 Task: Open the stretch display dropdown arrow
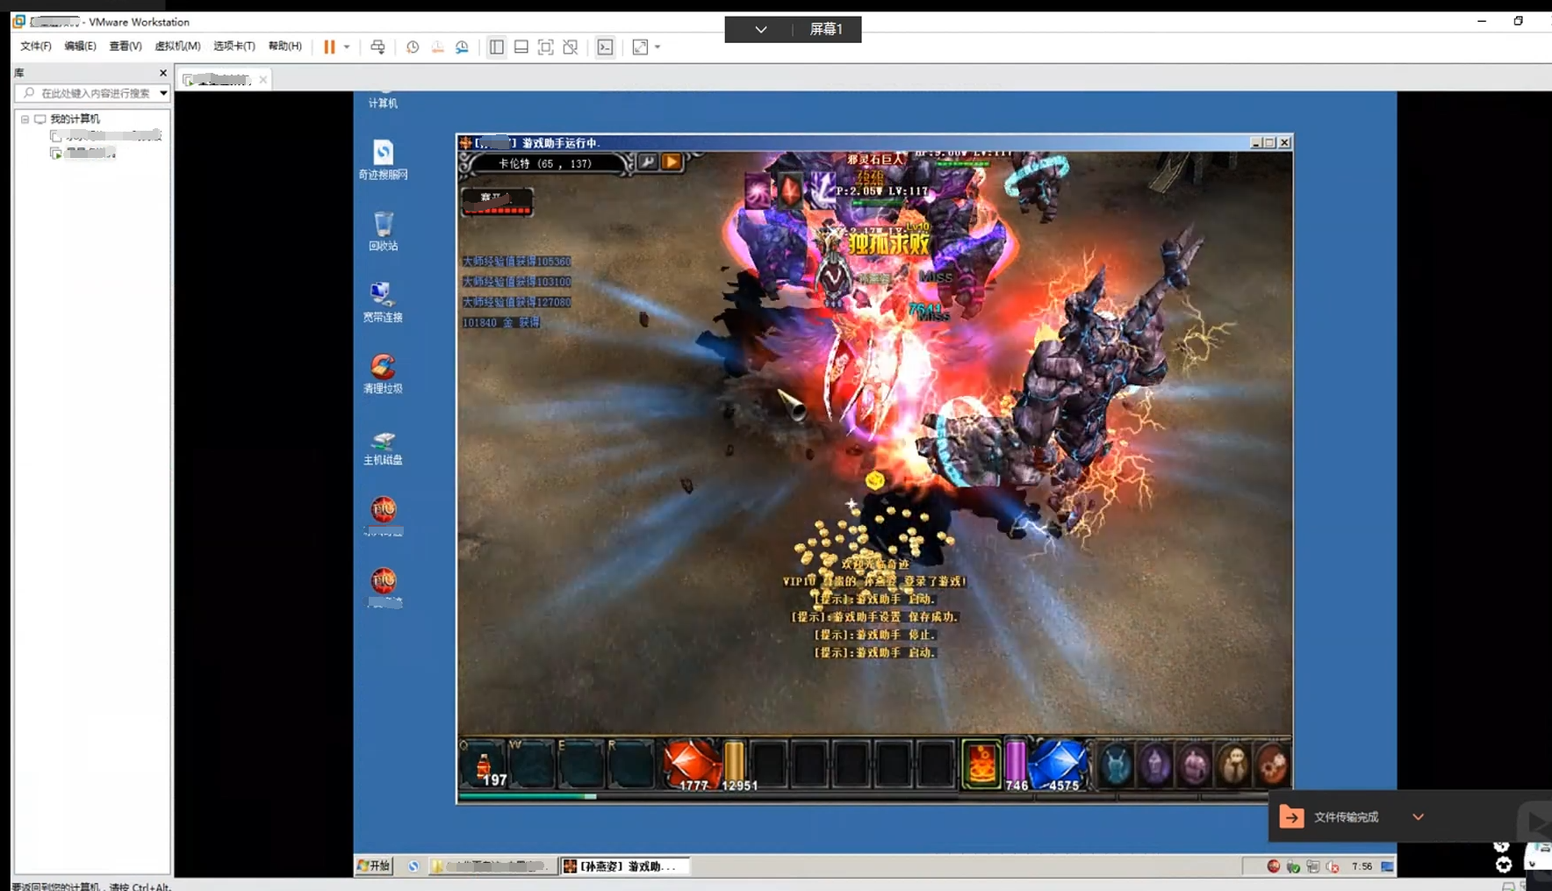coord(657,47)
